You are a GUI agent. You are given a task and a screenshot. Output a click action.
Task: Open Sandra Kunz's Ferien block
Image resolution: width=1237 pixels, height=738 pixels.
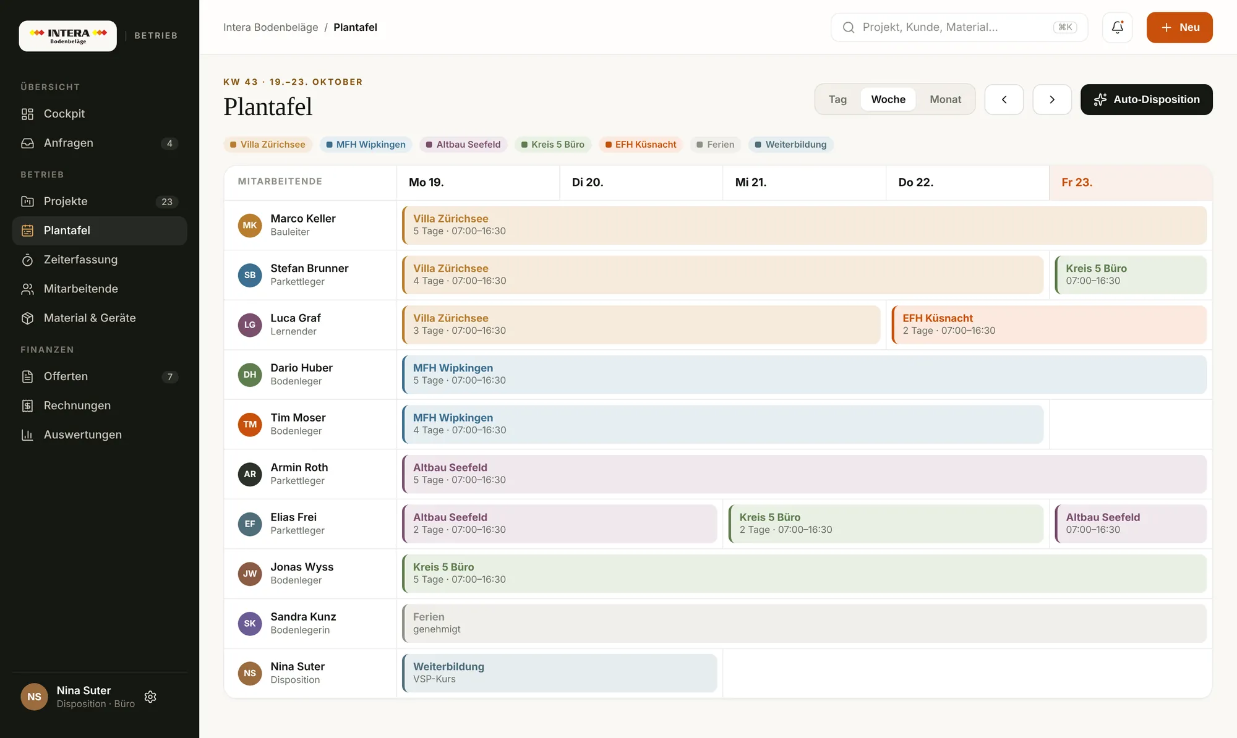pyautogui.click(x=804, y=623)
